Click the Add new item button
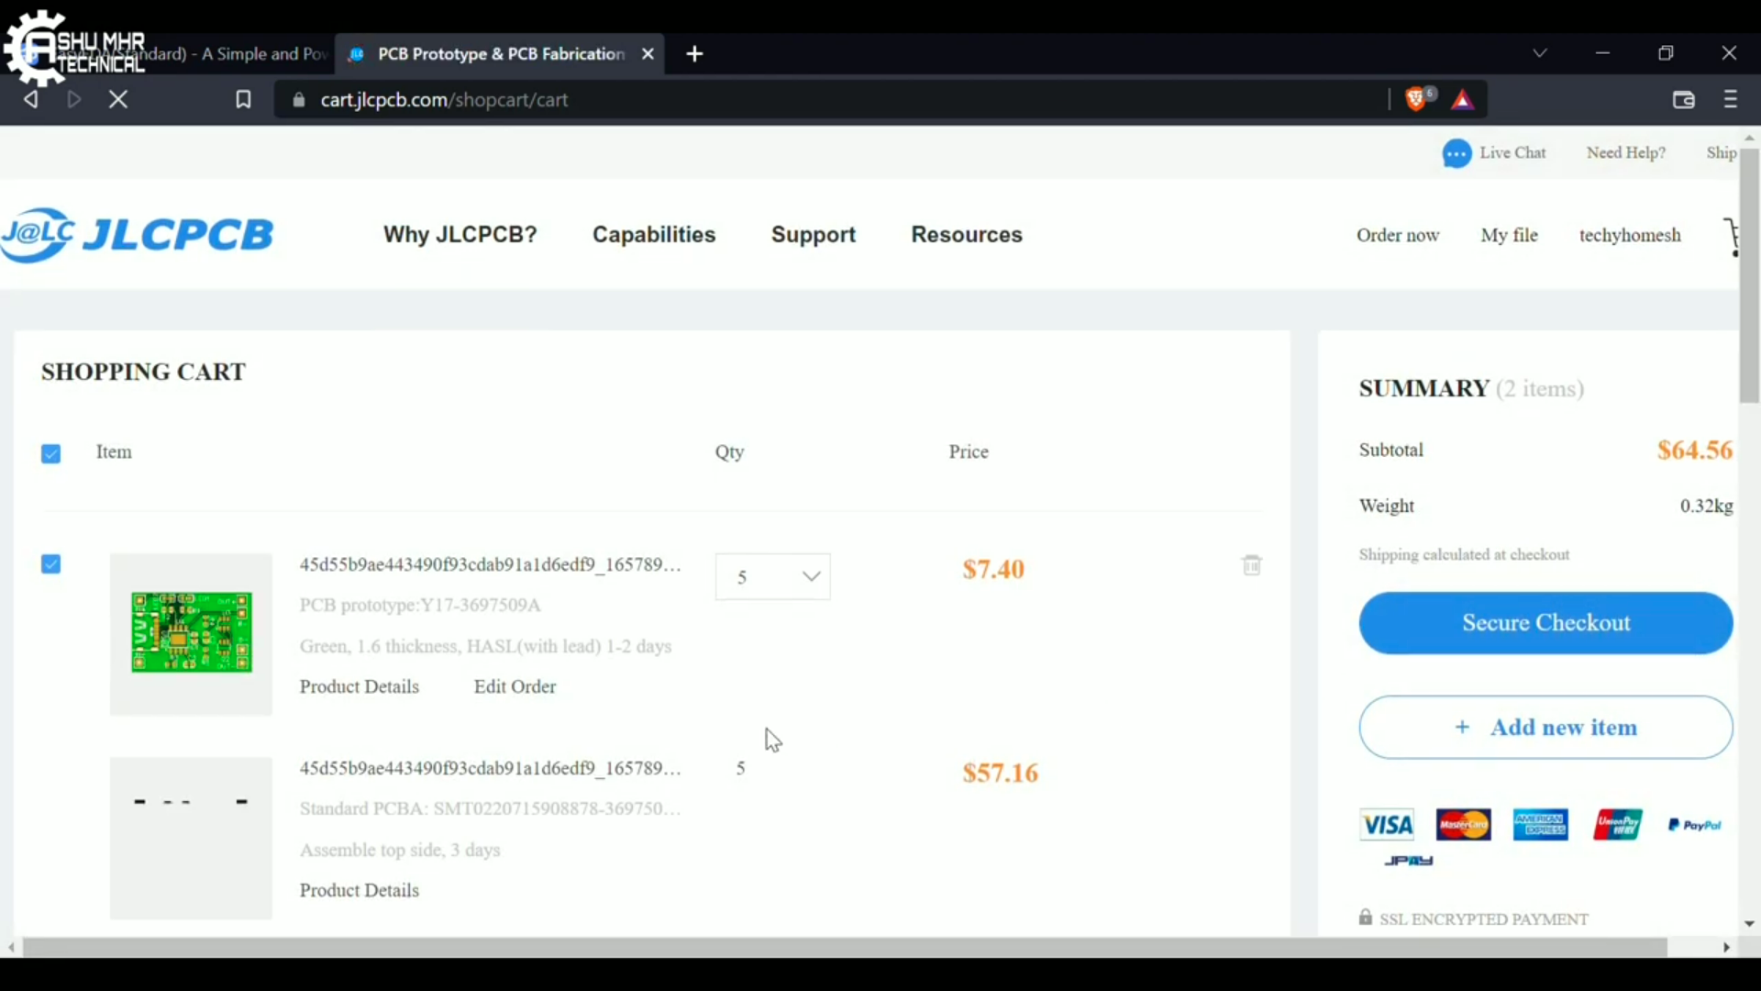The image size is (1761, 991). pos(1545,728)
